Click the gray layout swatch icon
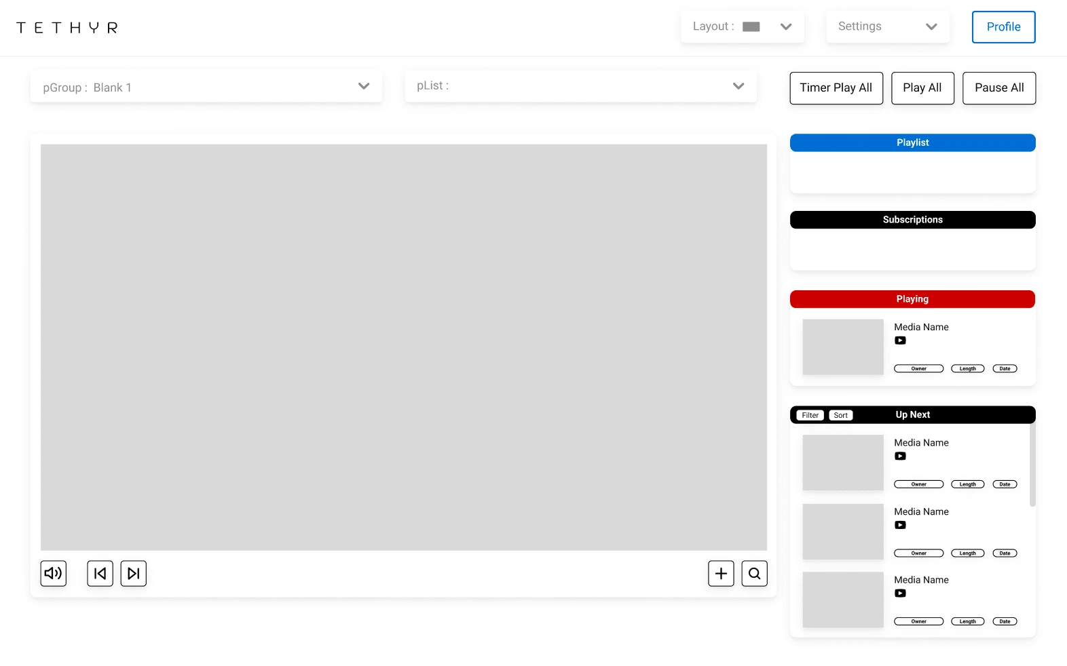 [751, 27]
